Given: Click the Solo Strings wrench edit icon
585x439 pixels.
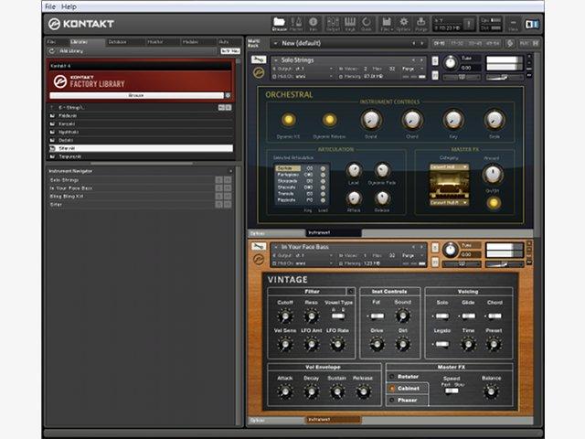Looking at the screenshot, I should click(x=258, y=59).
